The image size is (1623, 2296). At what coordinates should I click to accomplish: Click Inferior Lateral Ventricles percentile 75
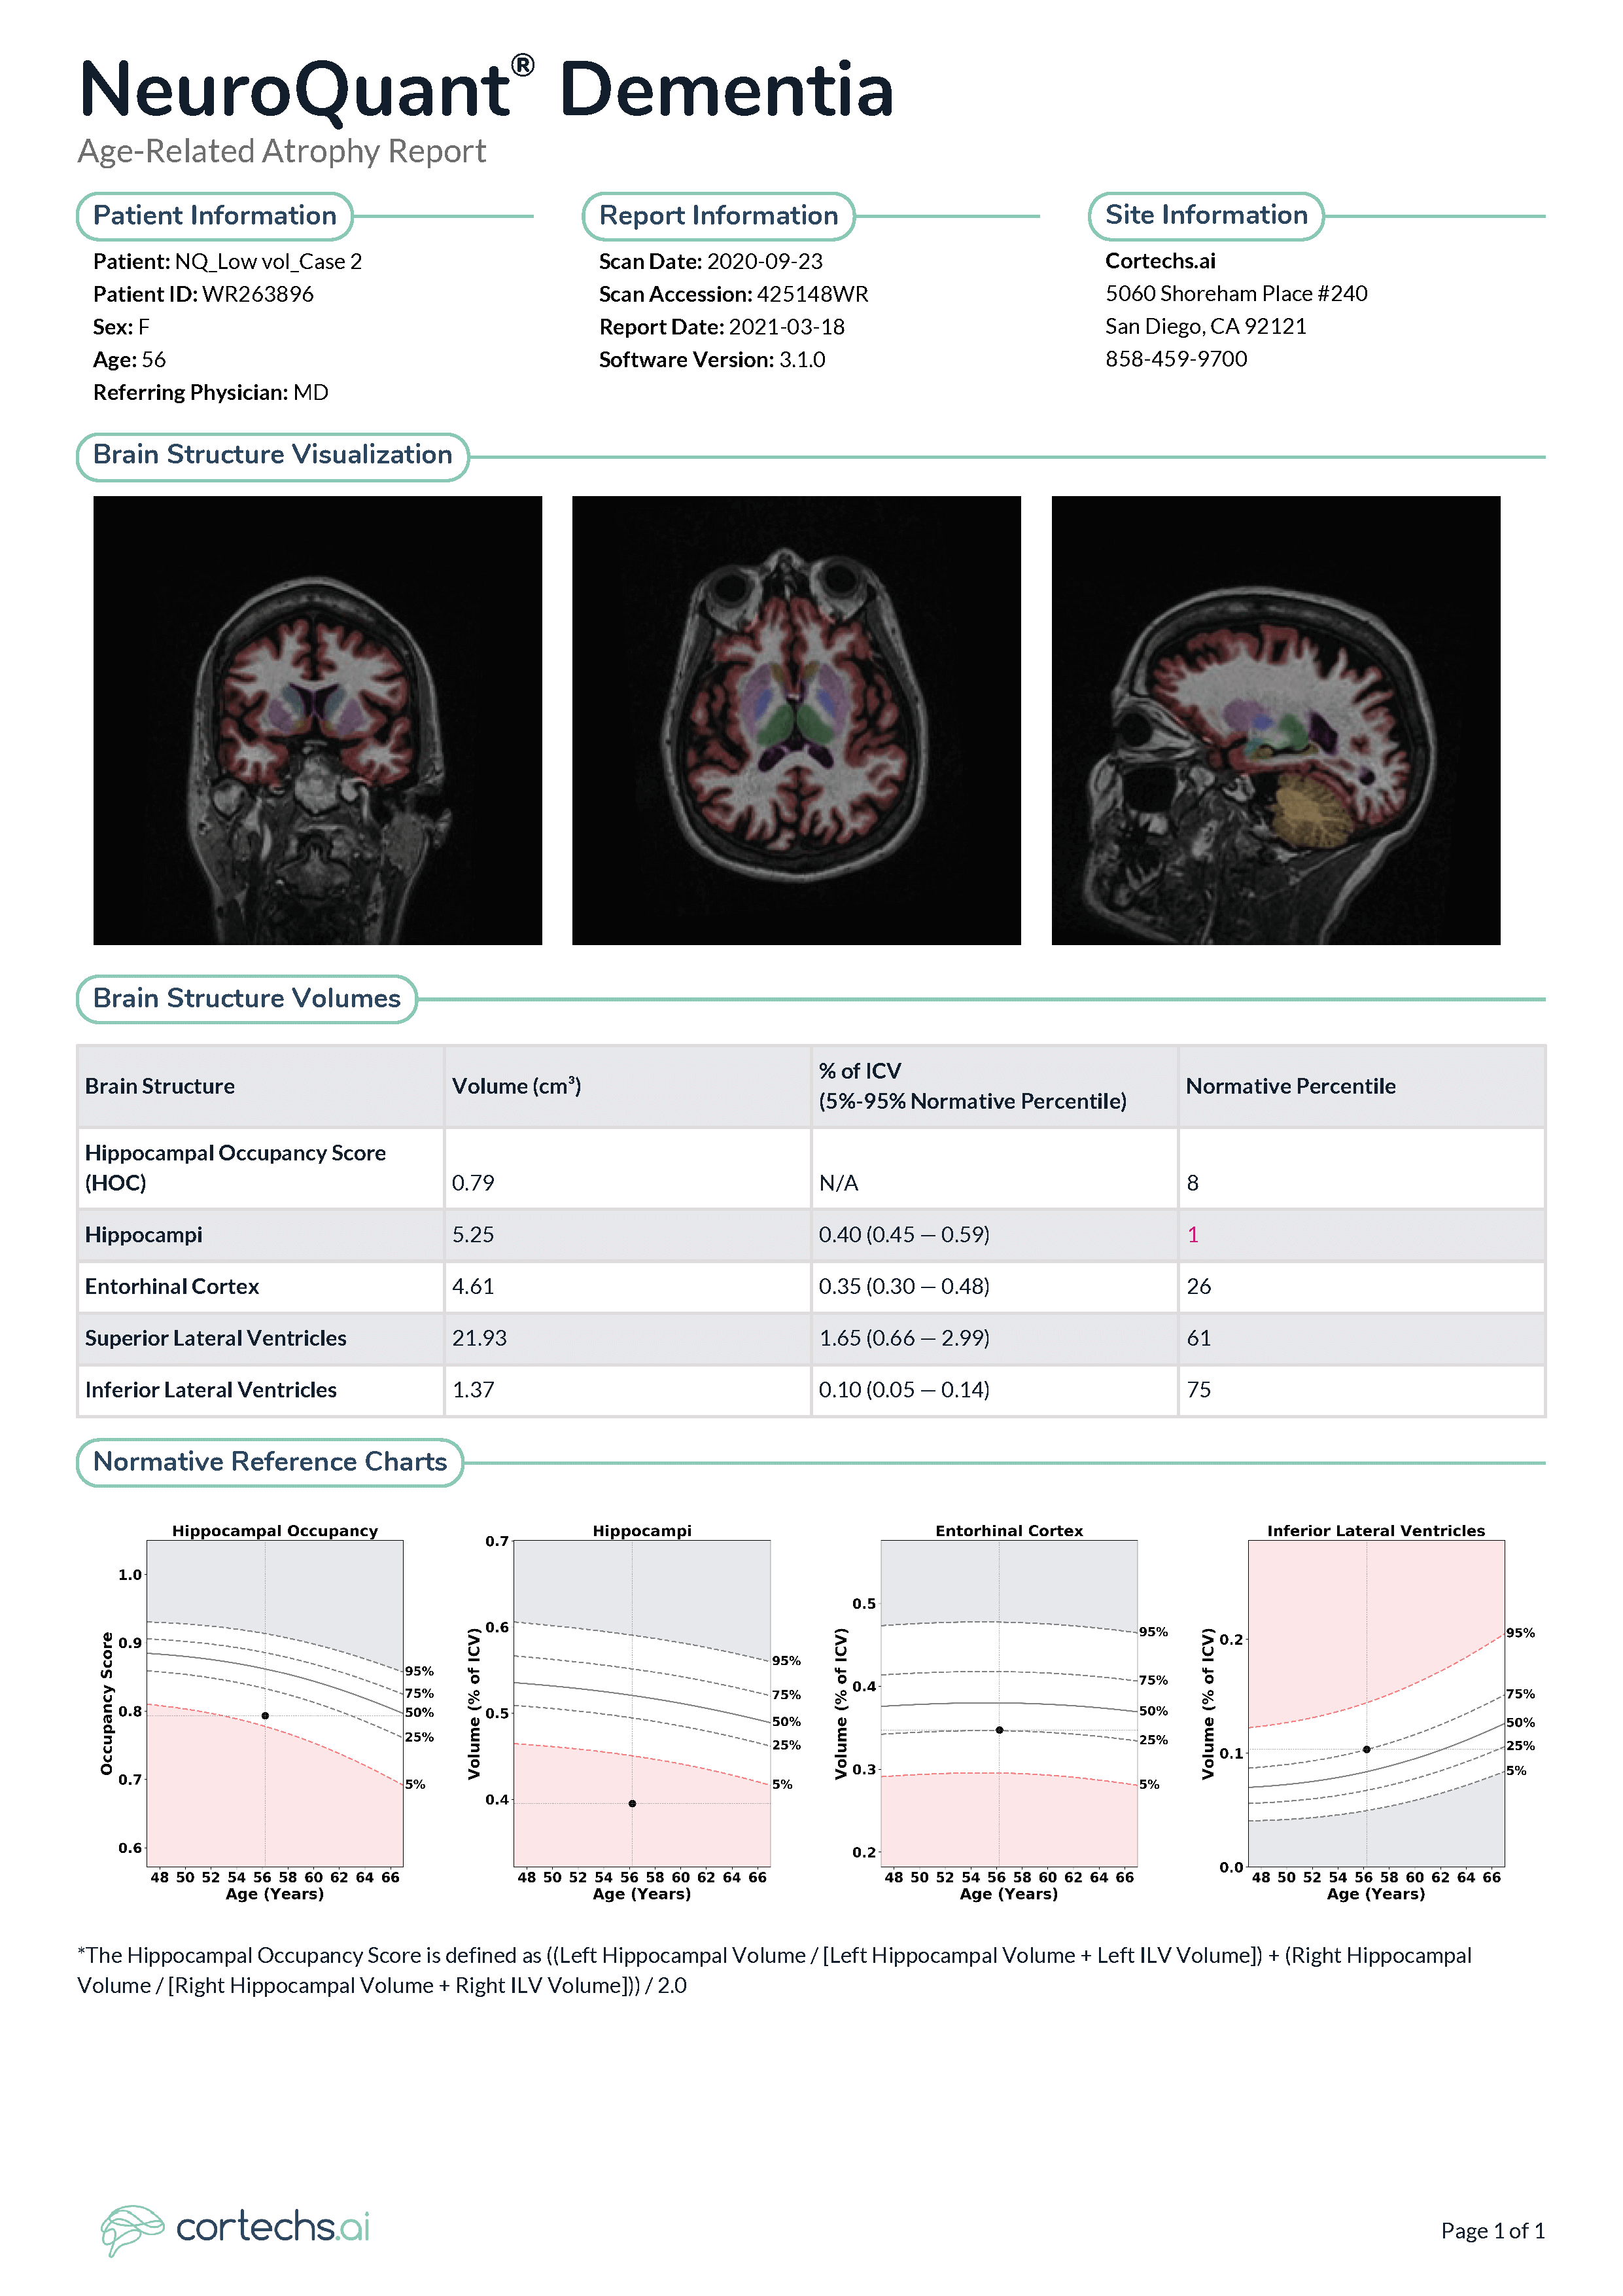click(1198, 1390)
